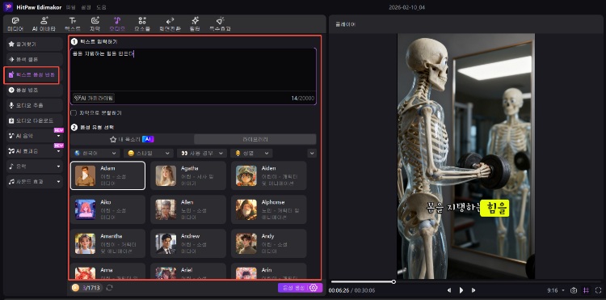
Task: Click the Andrew voice avatar thumbnail
Action: [166, 243]
